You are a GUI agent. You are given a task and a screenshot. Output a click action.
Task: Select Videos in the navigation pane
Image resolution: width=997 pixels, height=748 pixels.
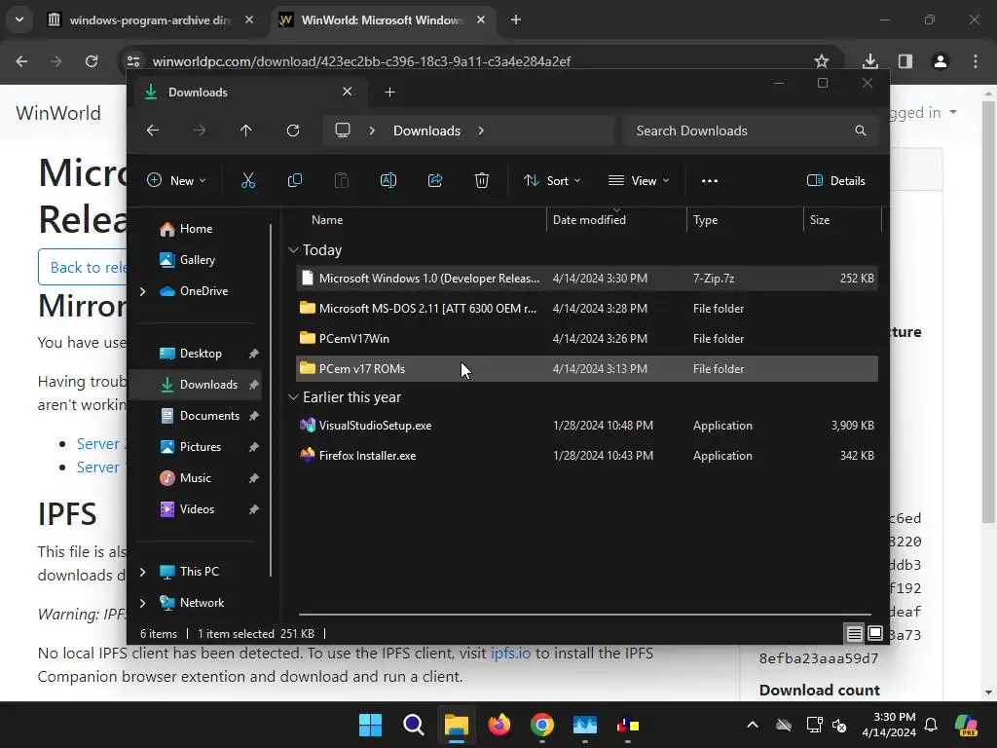point(197,509)
